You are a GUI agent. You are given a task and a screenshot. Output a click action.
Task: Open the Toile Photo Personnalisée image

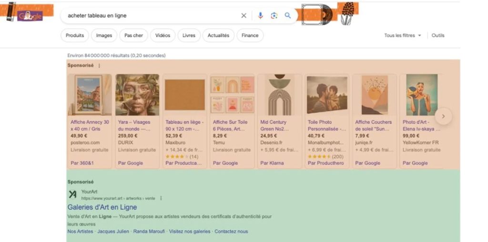click(x=327, y=95)
